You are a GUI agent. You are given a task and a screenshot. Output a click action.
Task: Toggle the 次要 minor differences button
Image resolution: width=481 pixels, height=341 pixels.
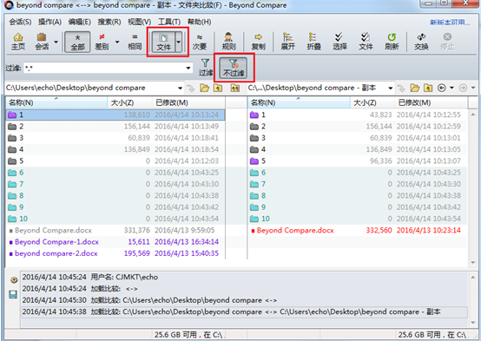point(200,42)
